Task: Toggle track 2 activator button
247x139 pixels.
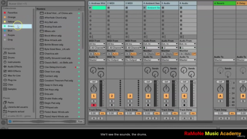Action: click(112, 96)
